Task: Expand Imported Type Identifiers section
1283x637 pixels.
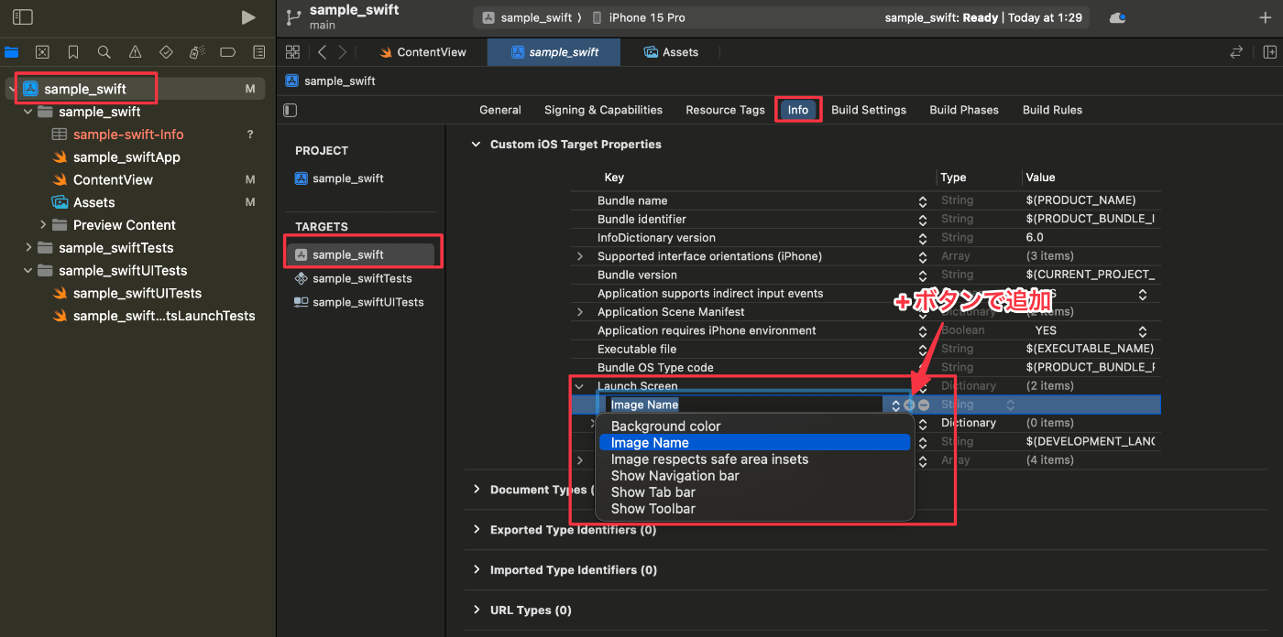Action: 476,570
